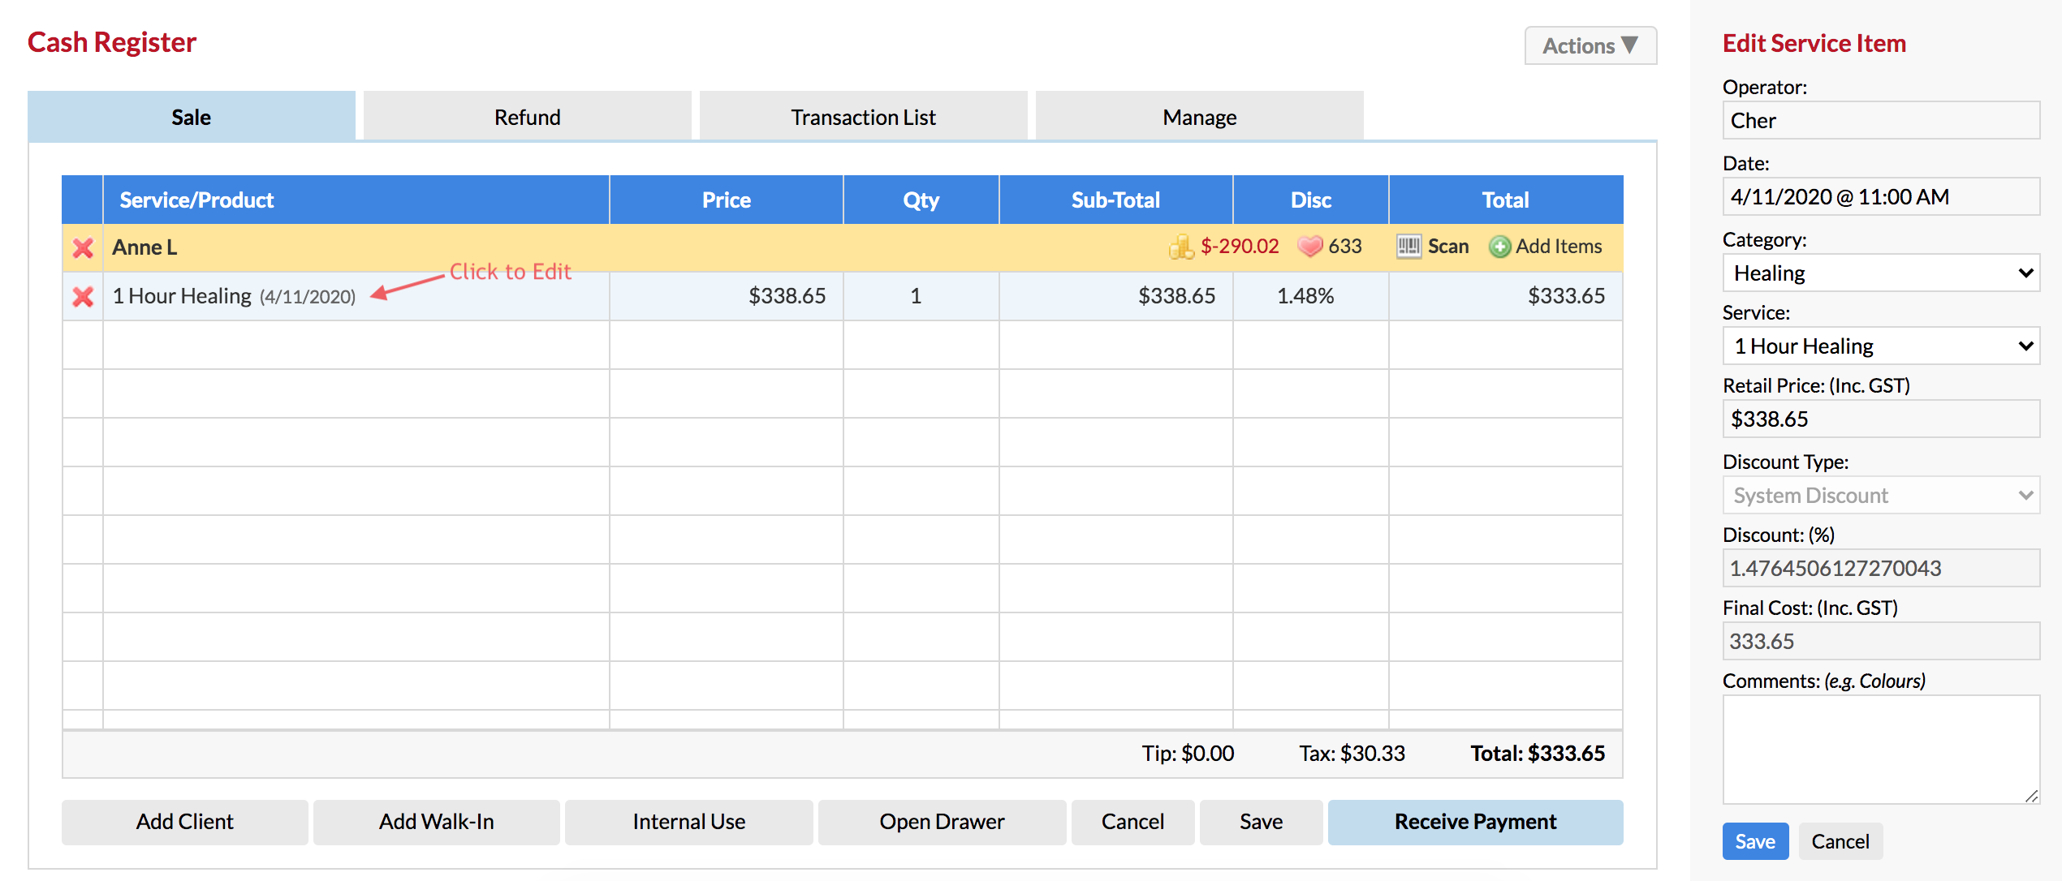
Task: Click the gold coins balance icon
Action: [1181, 247]
